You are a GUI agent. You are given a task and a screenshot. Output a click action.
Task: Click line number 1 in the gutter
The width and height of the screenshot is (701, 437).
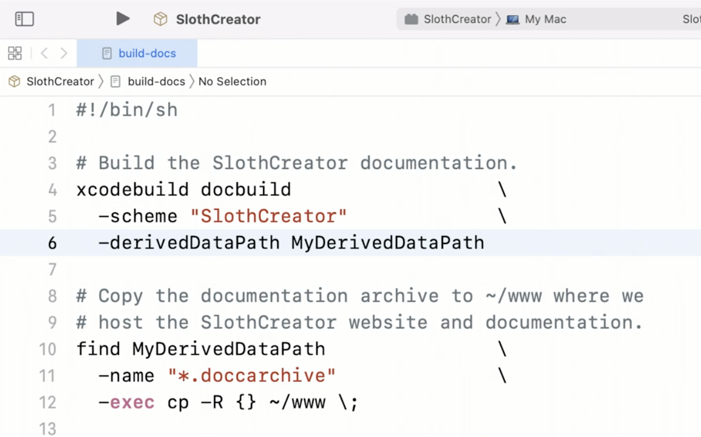pos(52,110)
